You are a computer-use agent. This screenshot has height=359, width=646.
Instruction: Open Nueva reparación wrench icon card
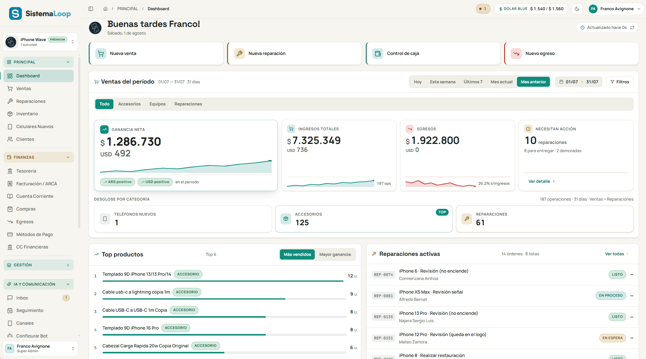[x=294, y=54]
